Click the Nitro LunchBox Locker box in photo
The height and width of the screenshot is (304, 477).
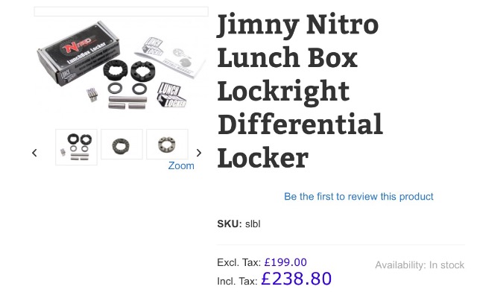(x=75, y=61)
